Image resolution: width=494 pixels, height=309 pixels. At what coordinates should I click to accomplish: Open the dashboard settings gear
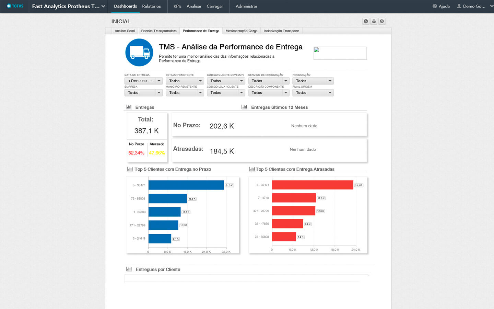coord(382,21)
